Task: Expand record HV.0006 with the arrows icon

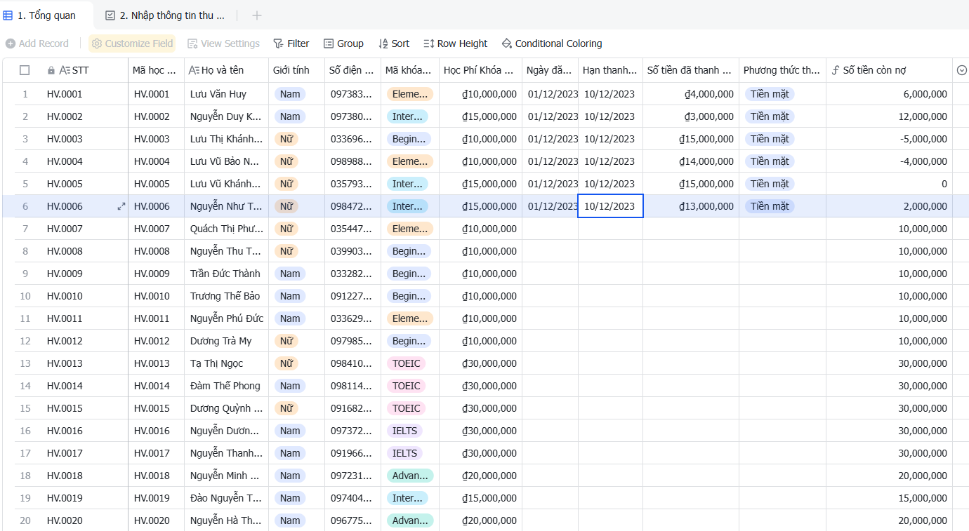Action: [x=121, y=206]
